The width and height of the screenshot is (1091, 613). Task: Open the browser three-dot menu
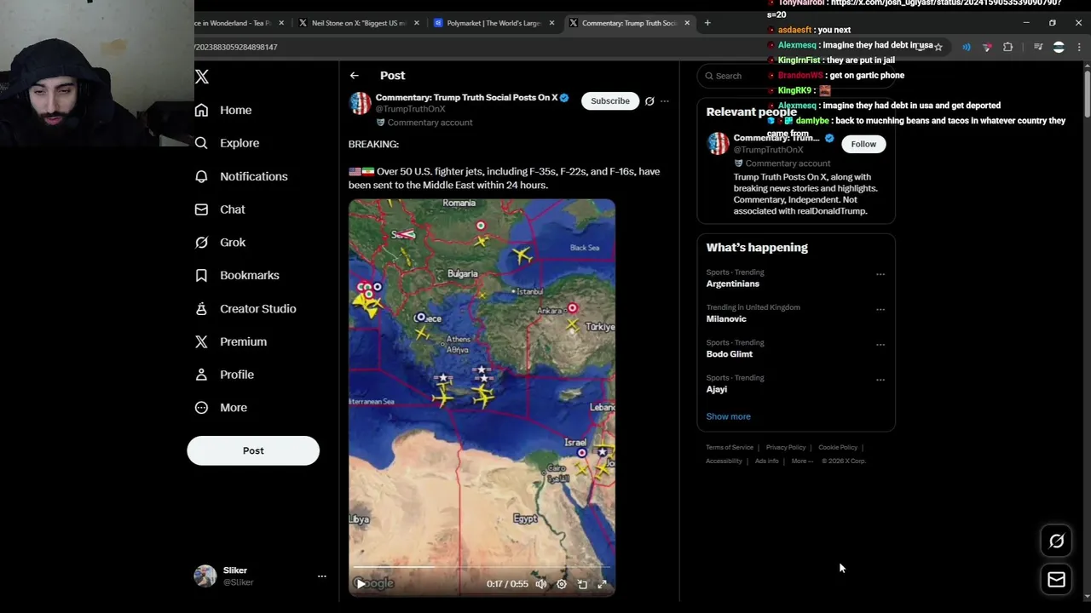(x=1079, y=47)
